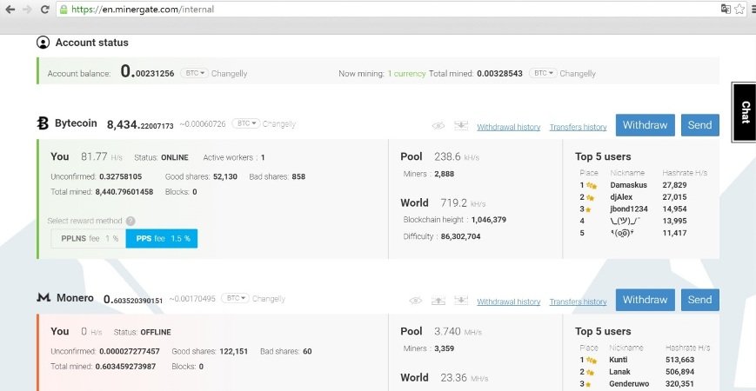Click the Bytecoin deposit download icon
Screen dimensions: 756x391
[x=461, y=126]
